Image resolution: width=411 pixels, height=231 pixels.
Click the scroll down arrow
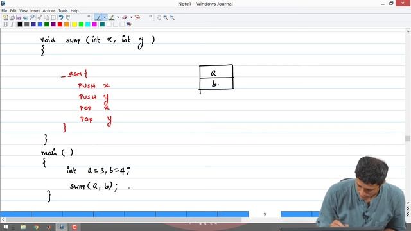408,203
